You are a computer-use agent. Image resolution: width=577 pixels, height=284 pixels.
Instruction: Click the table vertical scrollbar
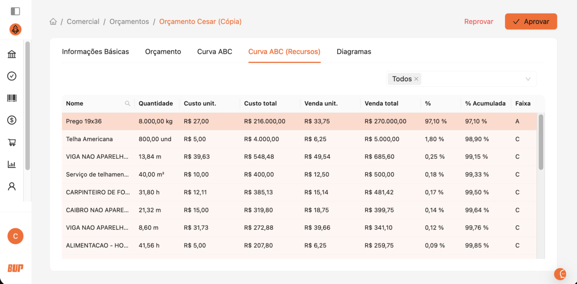click(x=541, y=142)
